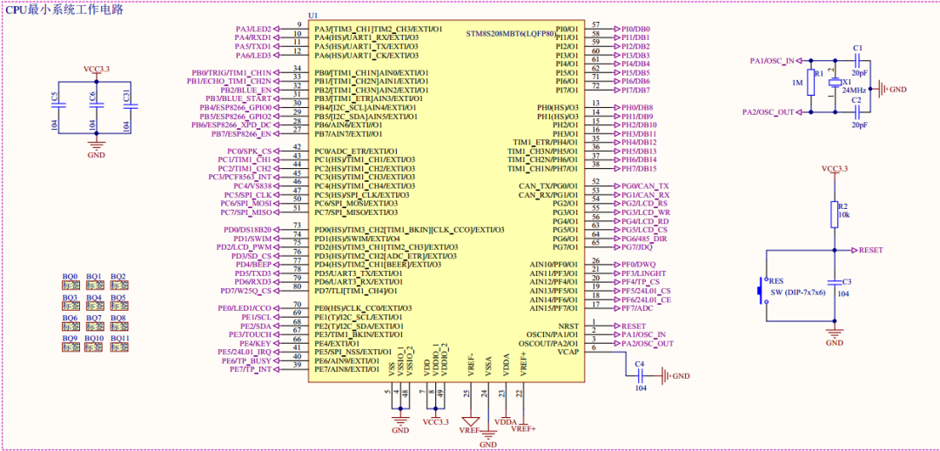
Task: Select the X1 24MHz crystal symbol
Action: (x=836, y=84)
